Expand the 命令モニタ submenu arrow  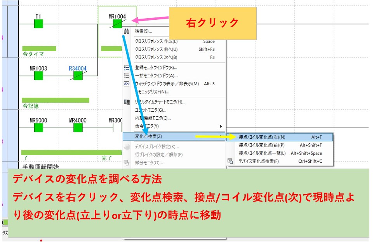[221, 126]
